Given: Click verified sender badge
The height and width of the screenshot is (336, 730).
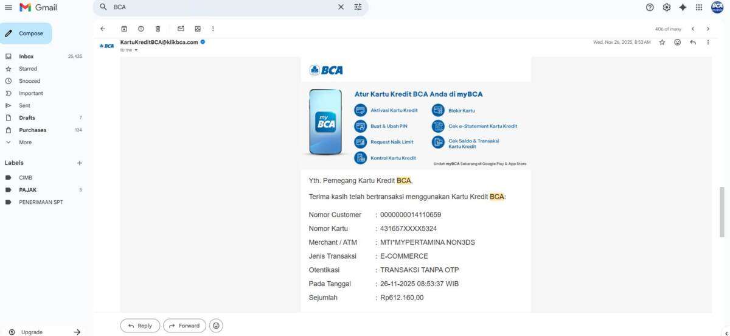Looking at the screenshot, I should click(x=203, y=42).
